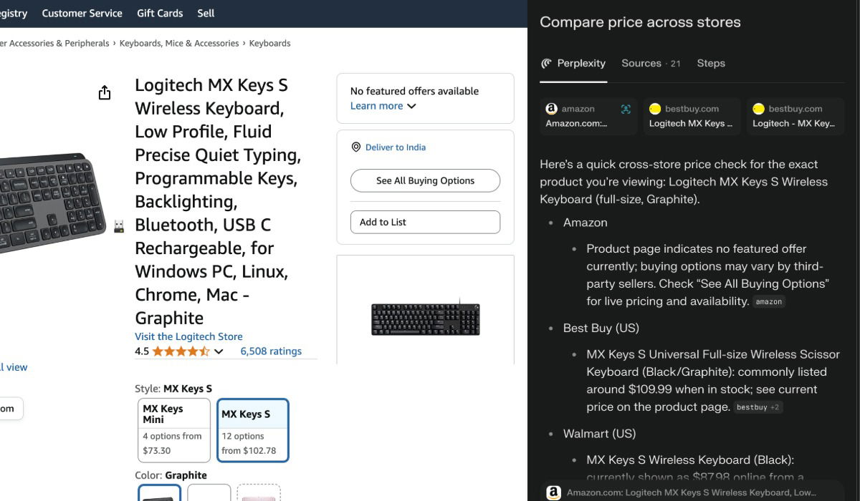Click the screenshot capture icon on amazon card
The height and width of the screenshot is (501, 860).
pyautogui.click(x=626, y=109)
